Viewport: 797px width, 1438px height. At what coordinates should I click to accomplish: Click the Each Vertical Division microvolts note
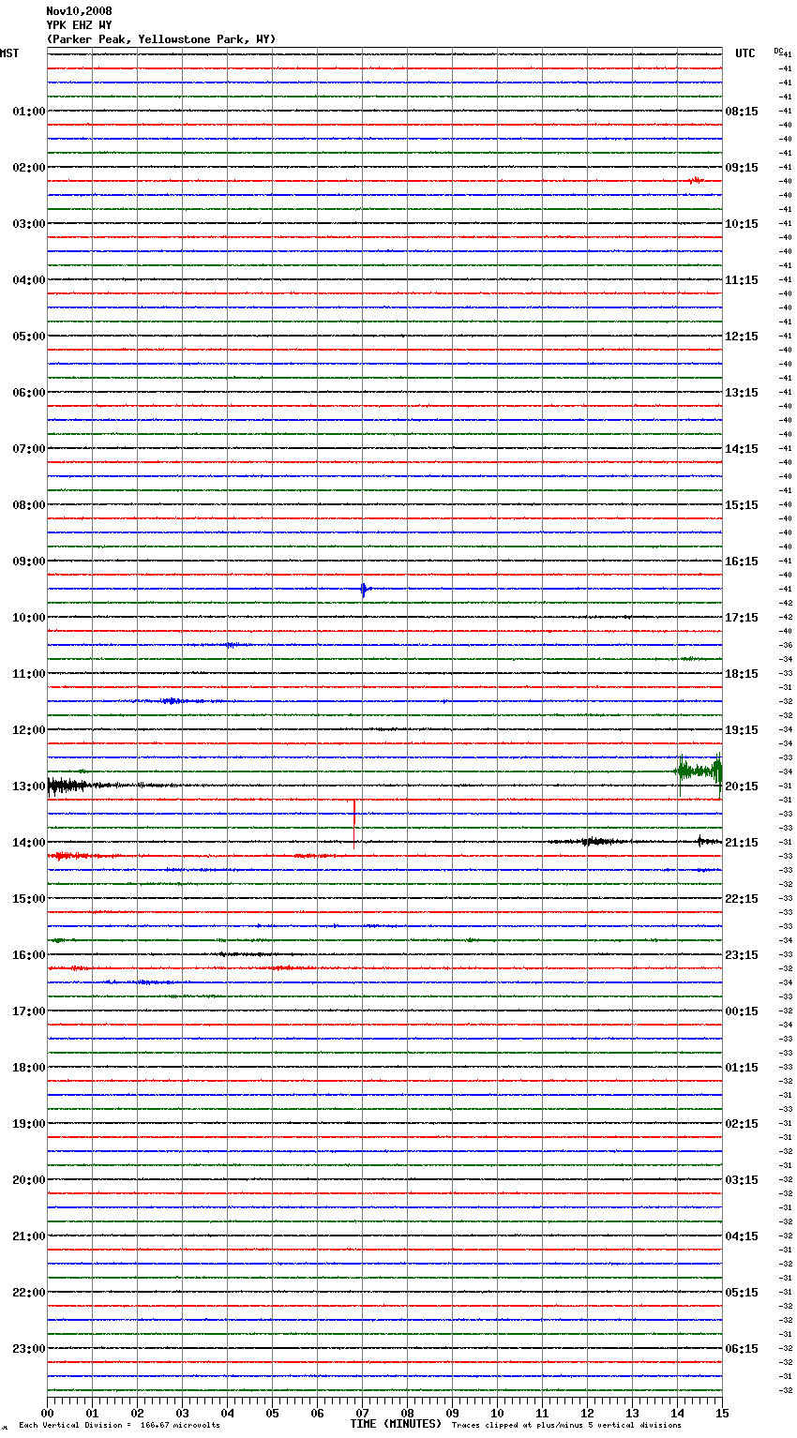[119, 1426]
